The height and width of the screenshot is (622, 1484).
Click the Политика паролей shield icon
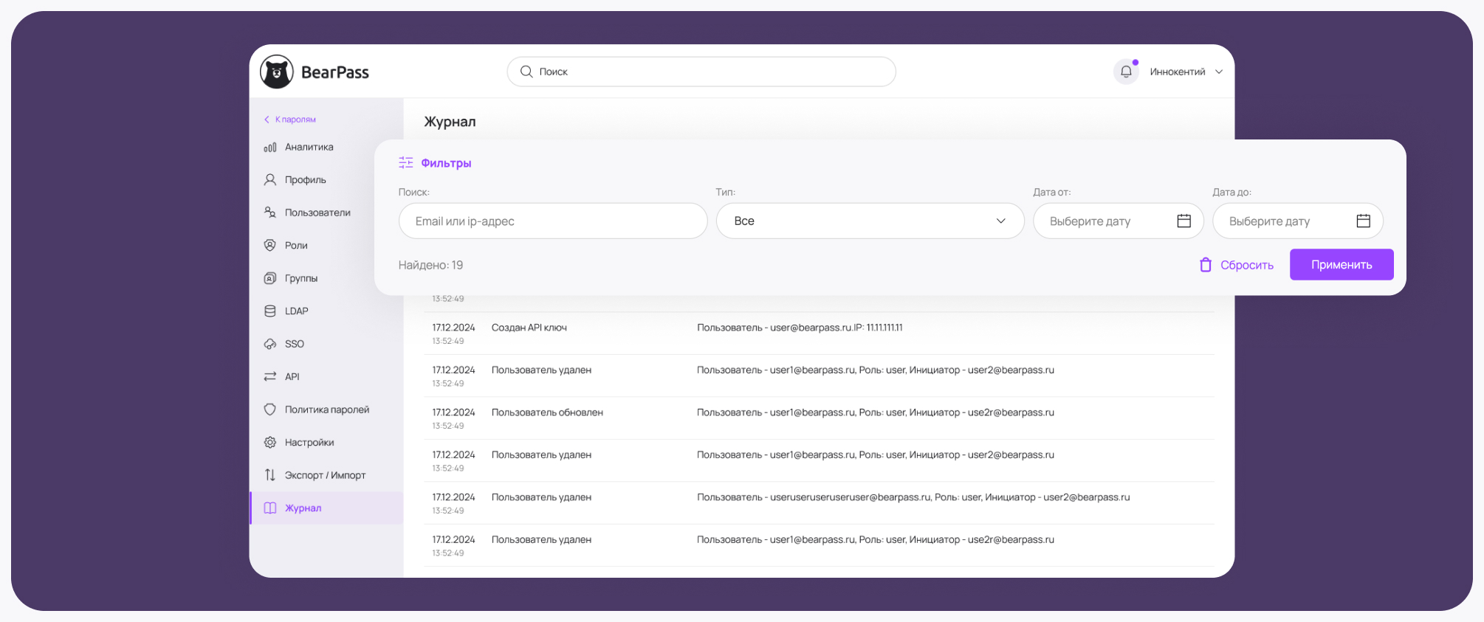(x=270, y=410)
